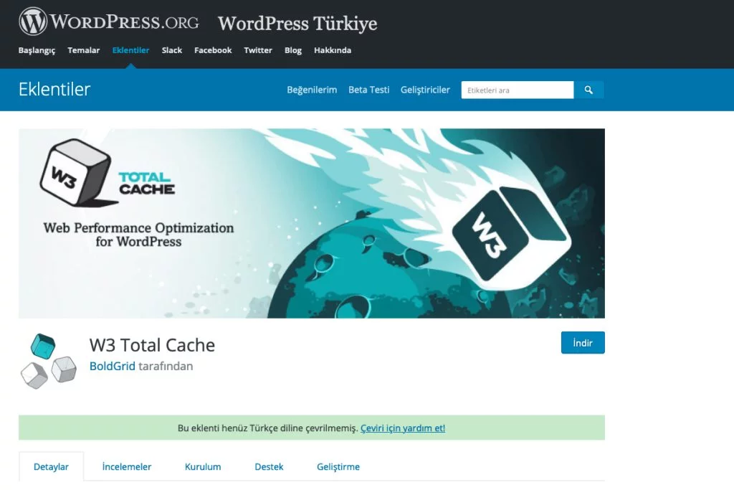Open the Hakkında menu item
This screenshot has width=734, height=490.
[x=333, y=50]
